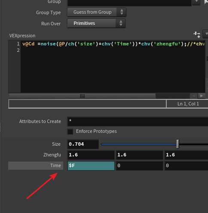Click the second Time value field
The width and height of the screenshot is (208, 213).
[140, 165]
